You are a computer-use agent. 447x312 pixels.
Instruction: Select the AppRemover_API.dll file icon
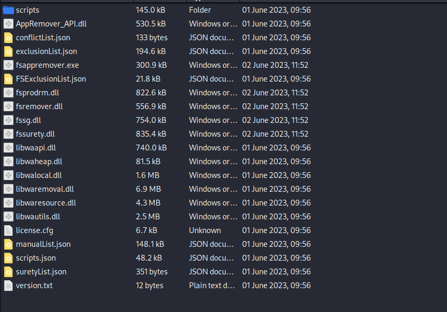(x=8, y=24)
